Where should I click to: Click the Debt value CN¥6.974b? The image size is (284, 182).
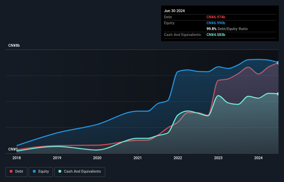(x=216, y=17)
